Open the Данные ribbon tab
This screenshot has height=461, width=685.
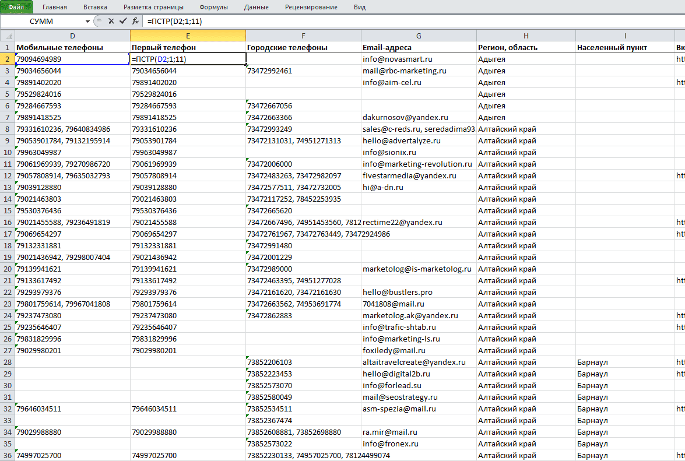pyautogui.click(x=257, y=7)
